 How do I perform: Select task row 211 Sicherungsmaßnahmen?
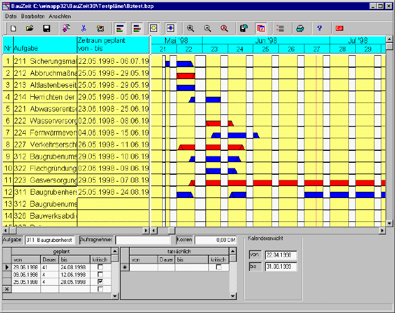pos(44,61)
